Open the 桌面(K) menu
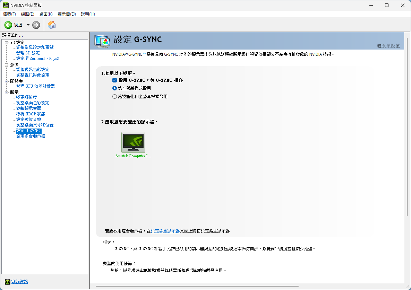This screenshot has width=411, height=290. click(46, 14)
